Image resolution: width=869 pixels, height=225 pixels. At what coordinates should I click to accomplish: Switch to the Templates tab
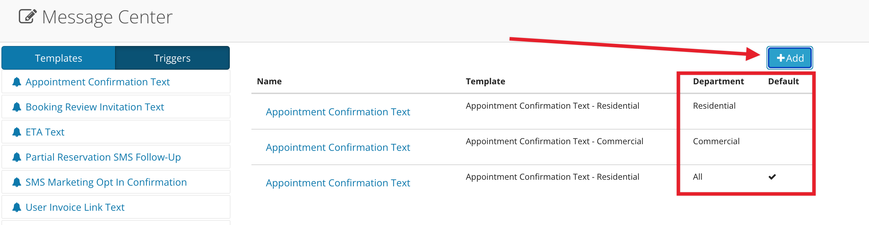pos(59,58)
